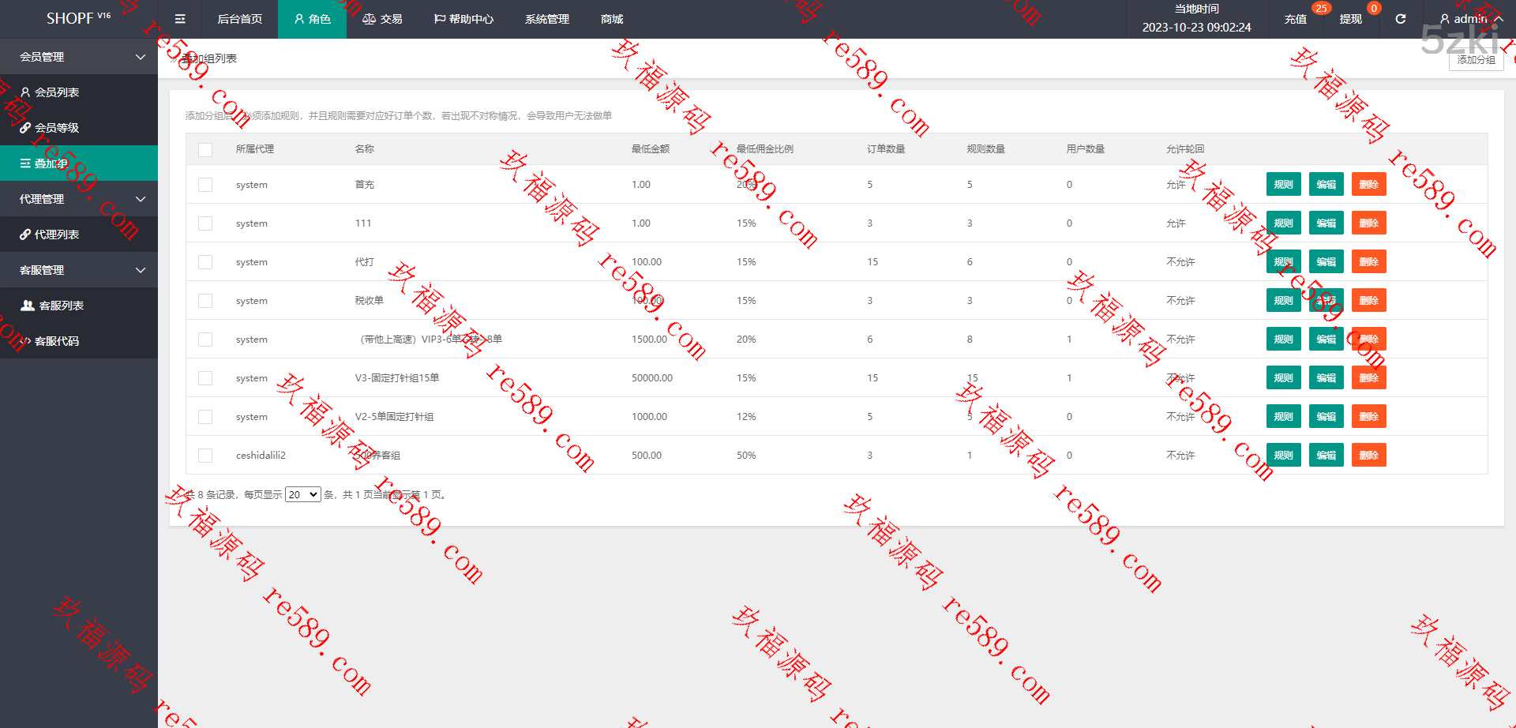1516x728 pixels.
Task: Click the 添加分组 button
Action: pyautogui.click(x=1476, y=60)
